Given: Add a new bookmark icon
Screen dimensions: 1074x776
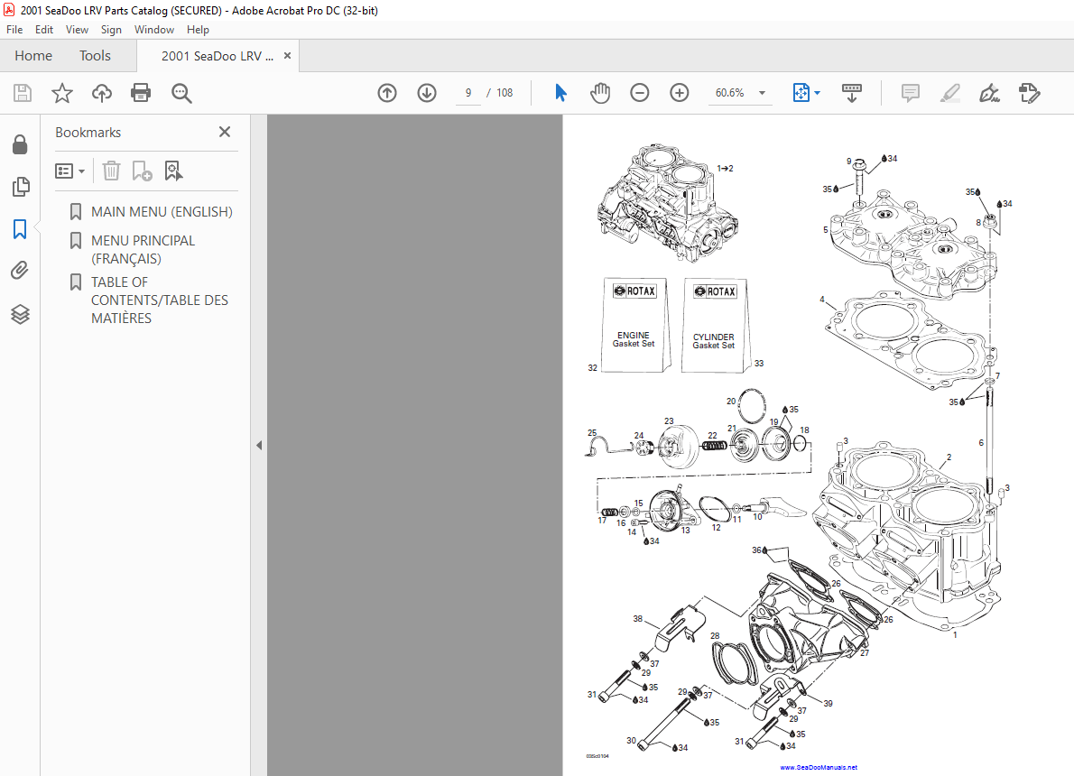Looking at the screenshot, I should click(x=142, y=171).
